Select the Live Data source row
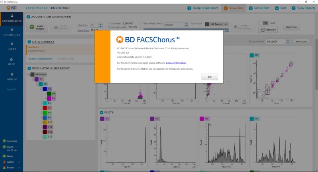Viewport: 318px width, 172px height. coord(60,50)
